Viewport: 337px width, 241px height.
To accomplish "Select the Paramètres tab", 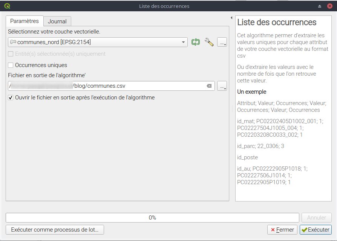I will click(25, 21).
